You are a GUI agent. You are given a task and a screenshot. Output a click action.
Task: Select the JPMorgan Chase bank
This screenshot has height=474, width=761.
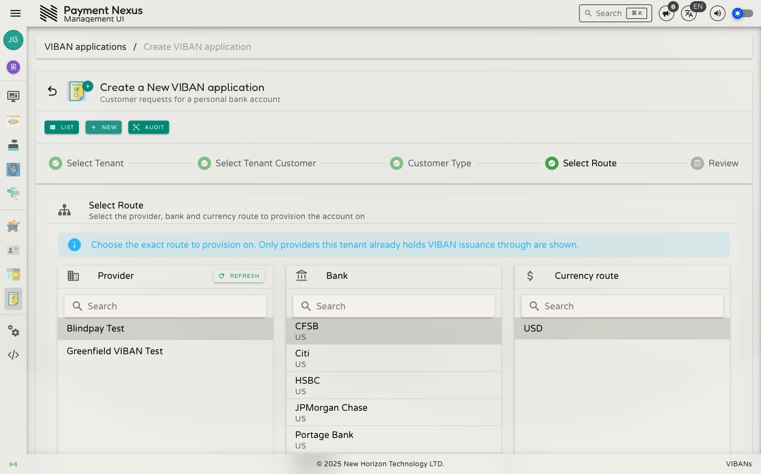(x=394, y=412)
